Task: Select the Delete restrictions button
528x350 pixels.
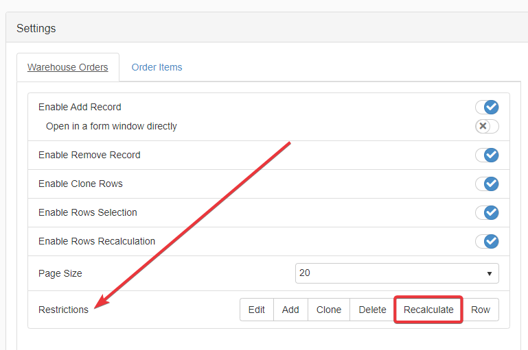Action: pyautogui.click(x=372, y=310)
